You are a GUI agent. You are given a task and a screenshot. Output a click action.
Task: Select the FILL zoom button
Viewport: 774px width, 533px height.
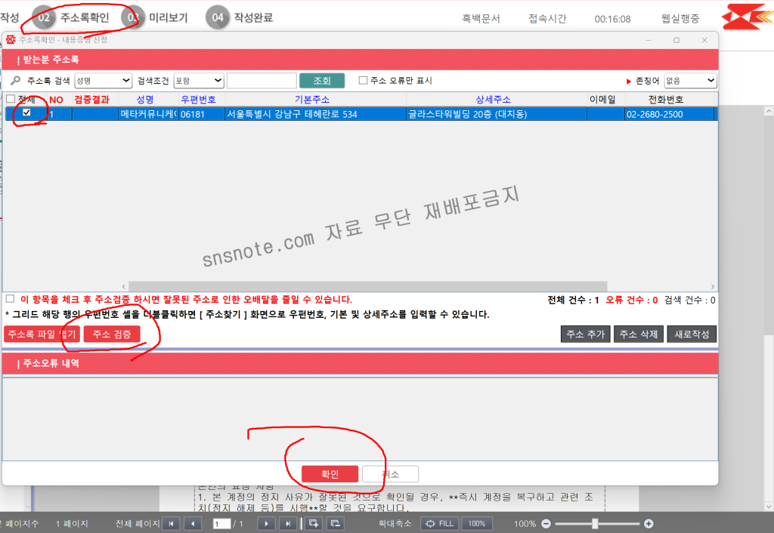point(440,524)
